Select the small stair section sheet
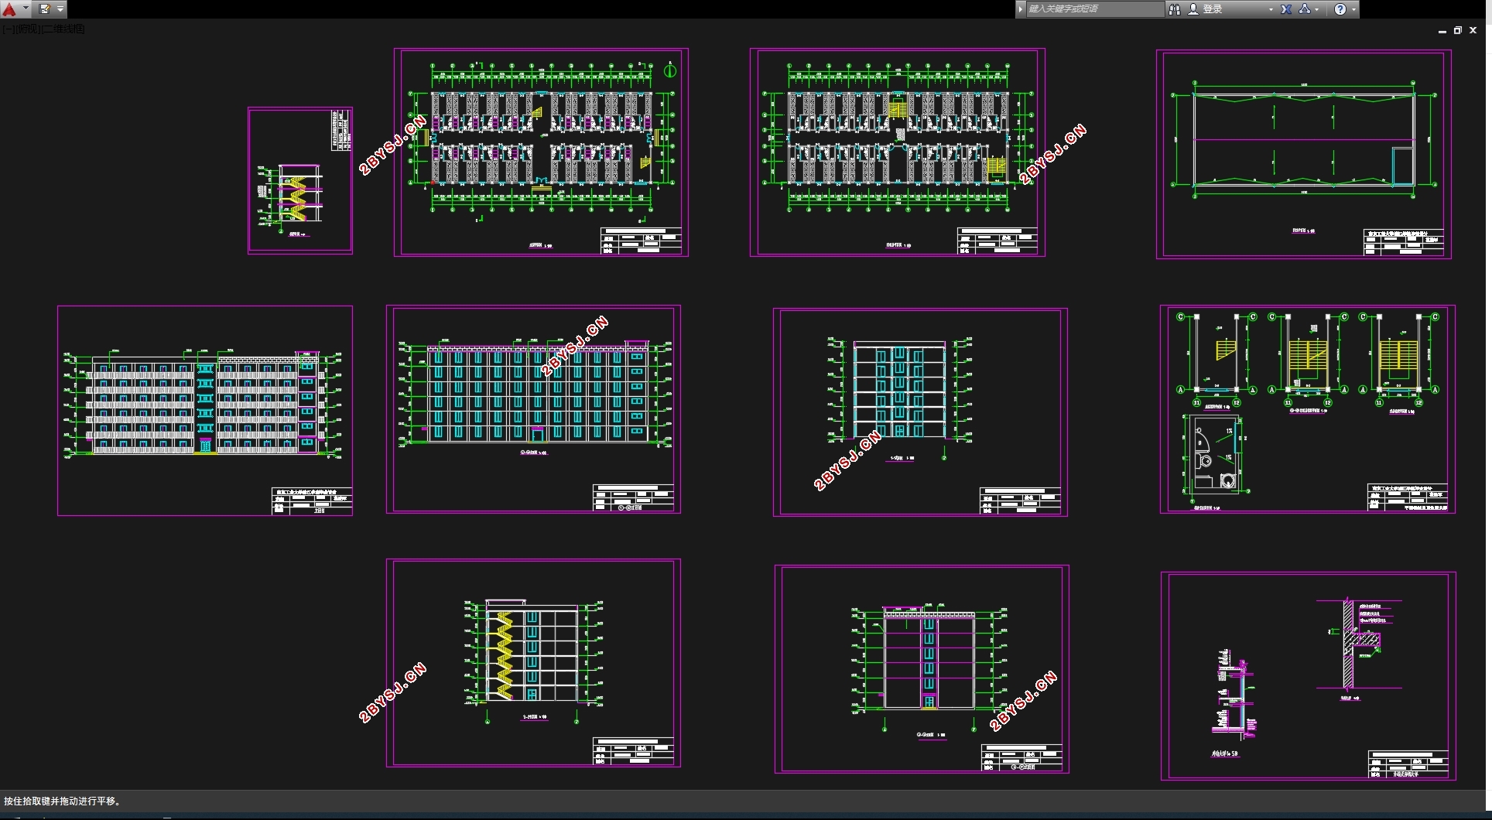 click(300, 180)
